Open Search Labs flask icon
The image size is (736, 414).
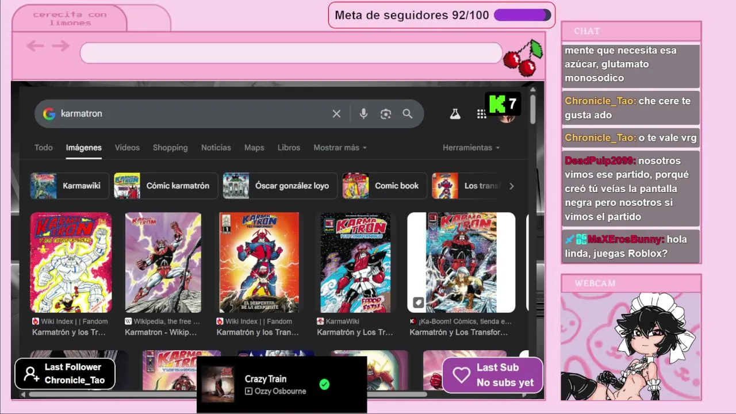[455, 114]
